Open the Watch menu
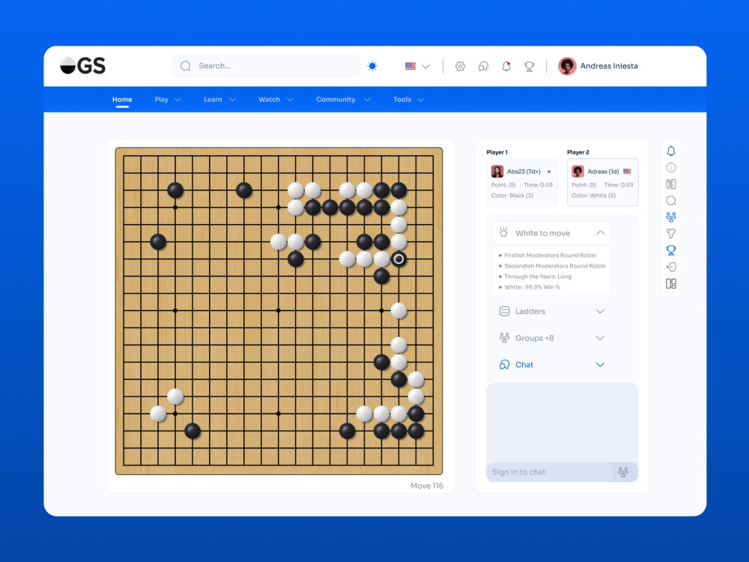The image size is (749, 562). click(x=274, y=99)
